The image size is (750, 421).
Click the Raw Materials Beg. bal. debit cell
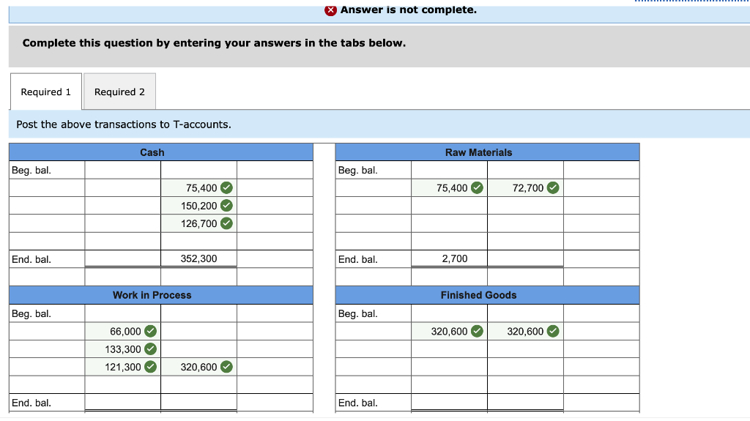pos(449,171)
